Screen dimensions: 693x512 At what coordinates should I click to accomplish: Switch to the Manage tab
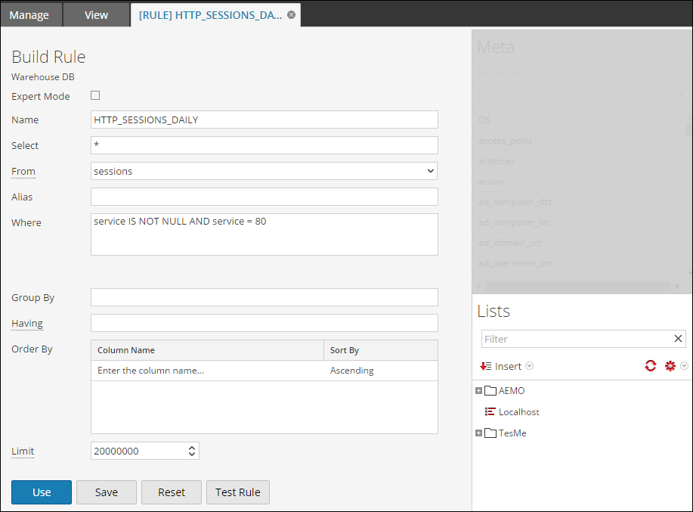click(x=29, y=14)
